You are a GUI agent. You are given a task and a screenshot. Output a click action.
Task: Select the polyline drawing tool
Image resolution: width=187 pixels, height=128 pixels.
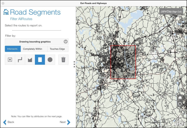point(20,60)
